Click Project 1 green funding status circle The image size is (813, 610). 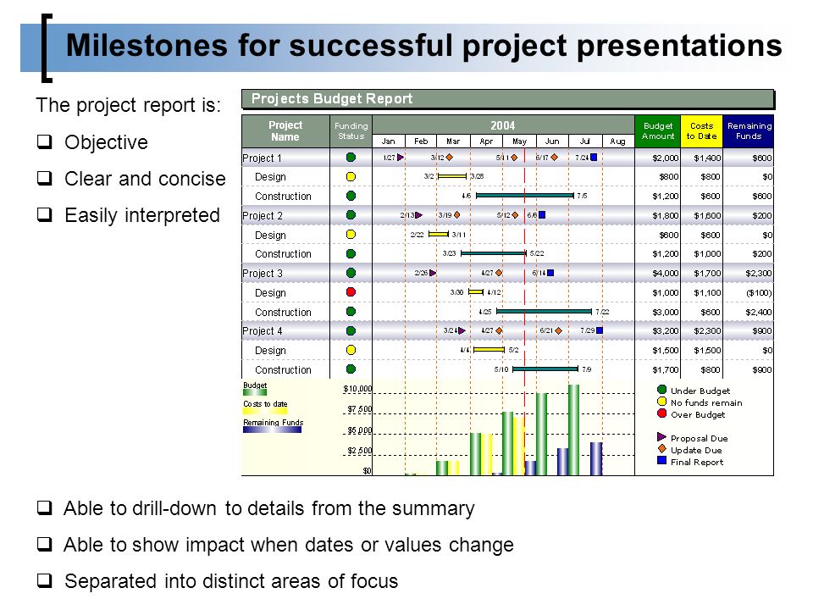(x=351, y=158)
